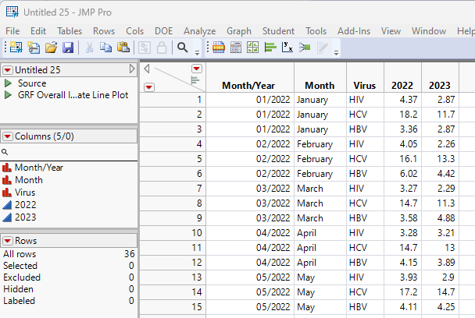Click the 14.7 value in row 14

point(440,292)
